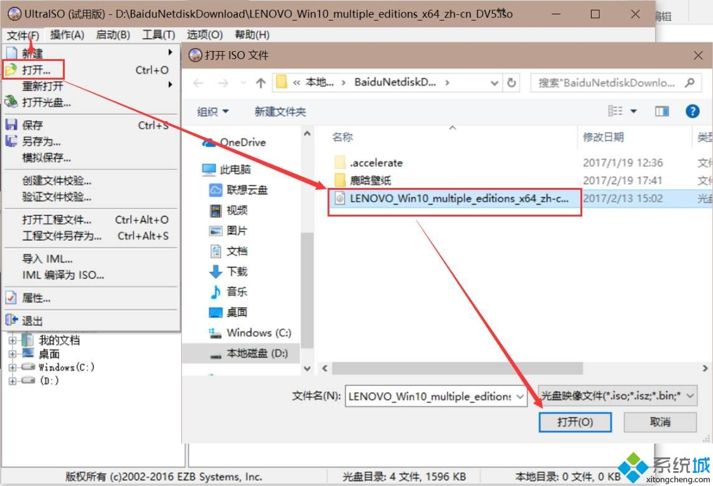Click the floppy save icon beside 保存
This screenshot has width=713, height=486.
[11, 124]
